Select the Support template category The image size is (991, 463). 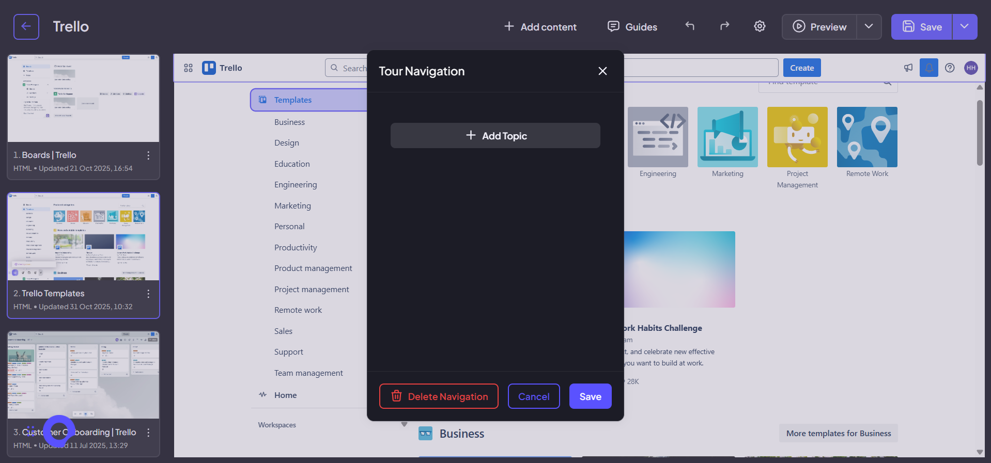(289, 352)
